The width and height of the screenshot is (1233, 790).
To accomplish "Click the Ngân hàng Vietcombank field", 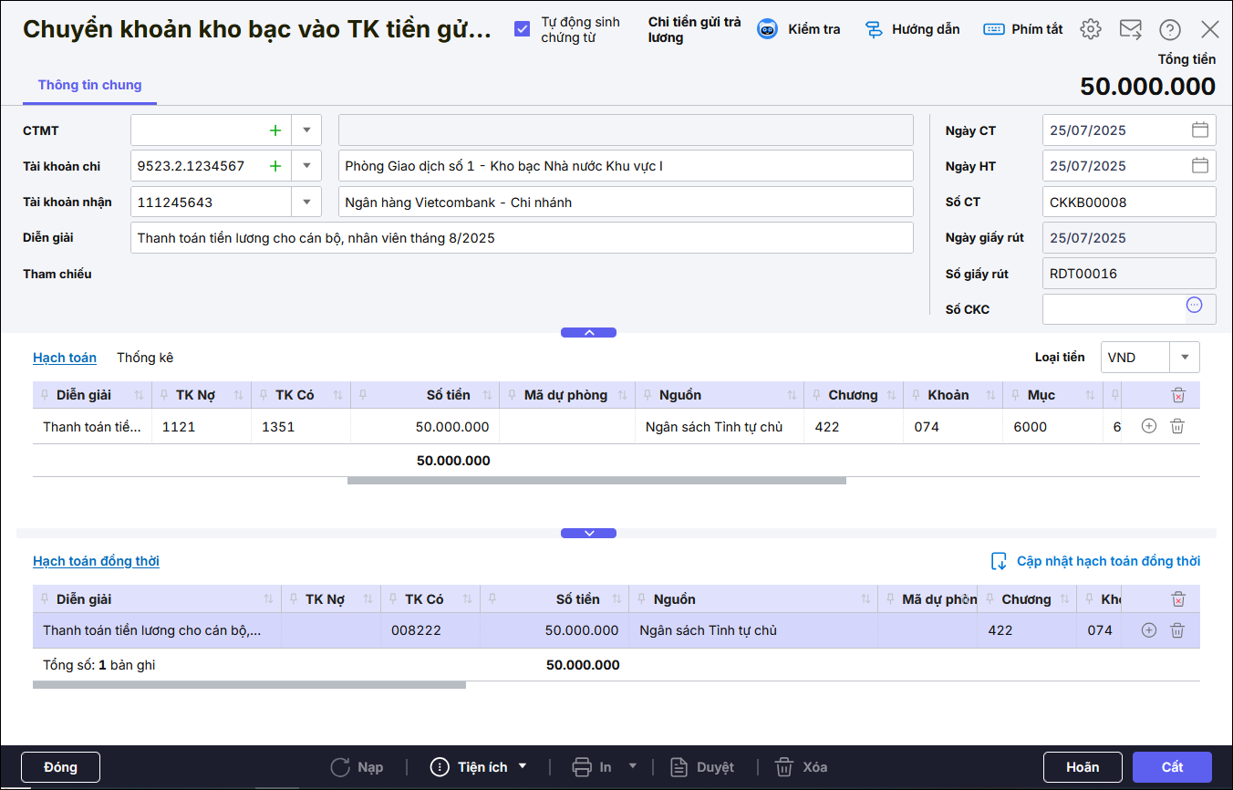I will point(626,203).
